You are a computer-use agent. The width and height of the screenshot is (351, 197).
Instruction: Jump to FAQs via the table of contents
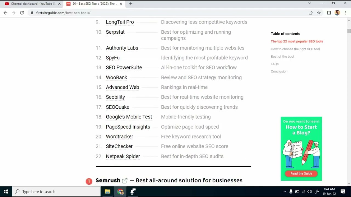(x=274, y=64)
